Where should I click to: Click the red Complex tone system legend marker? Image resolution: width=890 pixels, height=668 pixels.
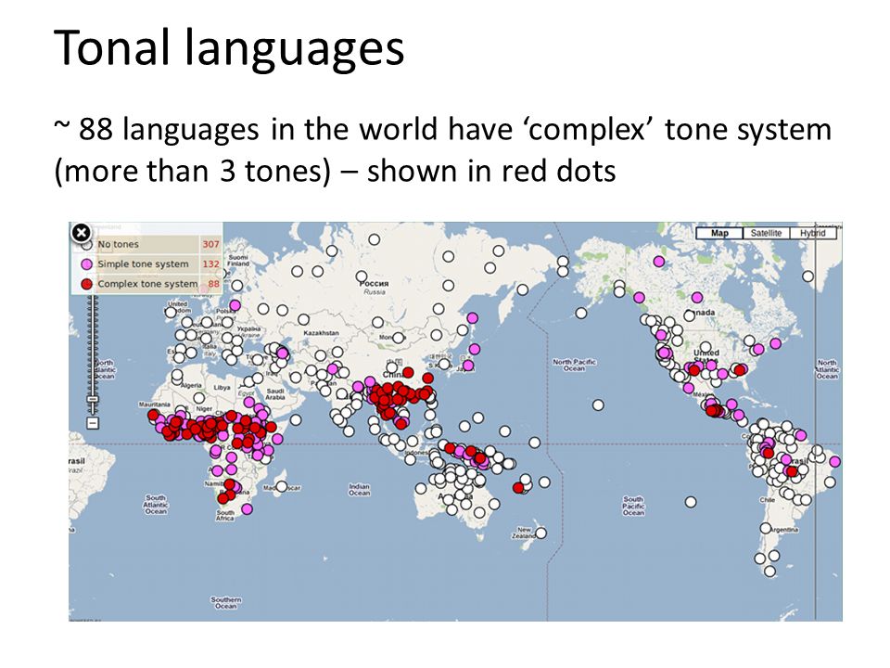pos(86,284)
